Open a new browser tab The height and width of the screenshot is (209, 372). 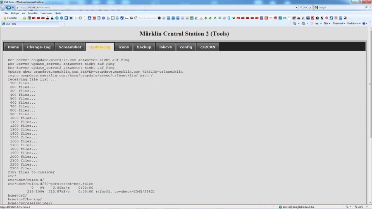click(x=62, y=24)
